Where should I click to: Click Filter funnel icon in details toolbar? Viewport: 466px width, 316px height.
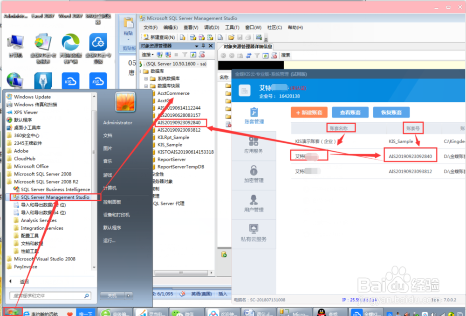tap(257, 56)
